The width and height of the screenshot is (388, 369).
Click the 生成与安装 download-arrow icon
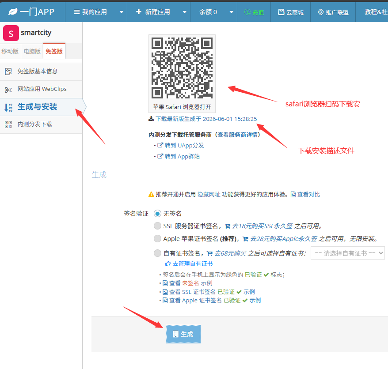8,108
